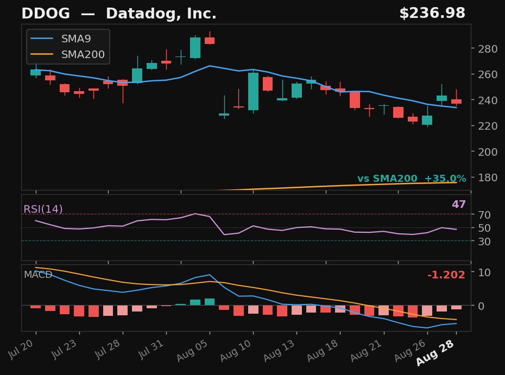Click the 280 price axis label
505x375 pixels.
tap(488, 49)
